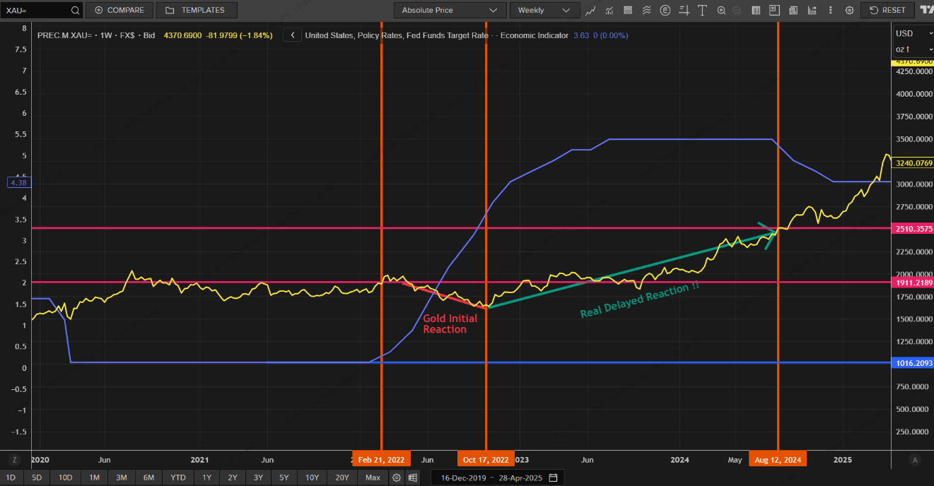Select the line chart style icon

590,11
